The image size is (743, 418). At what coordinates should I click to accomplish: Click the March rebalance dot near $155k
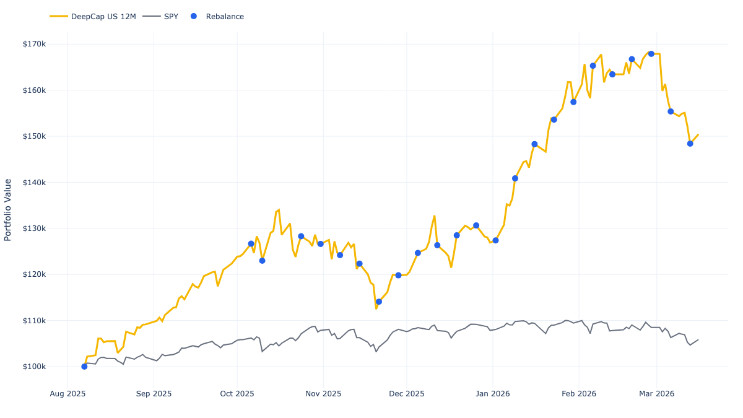[x=671, y=111]
